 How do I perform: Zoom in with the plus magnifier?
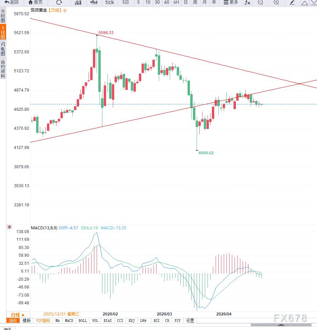pyautogui.click(x=276, y=2)
